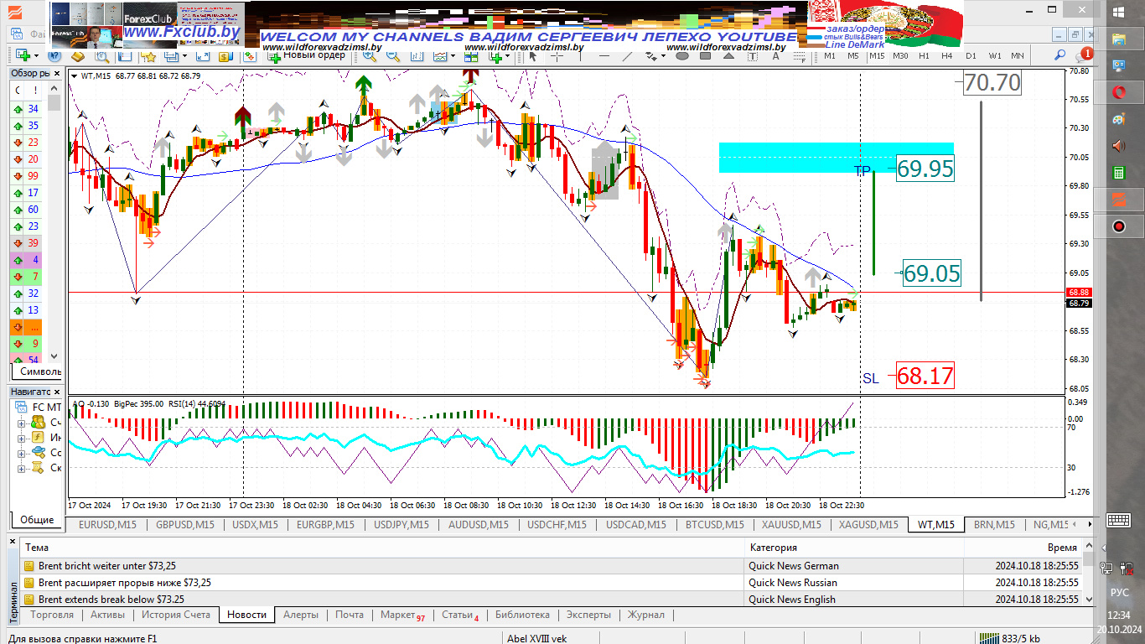Close the Навигатор panel
This screenshot has height=644, width=1145.
point(57,392)
